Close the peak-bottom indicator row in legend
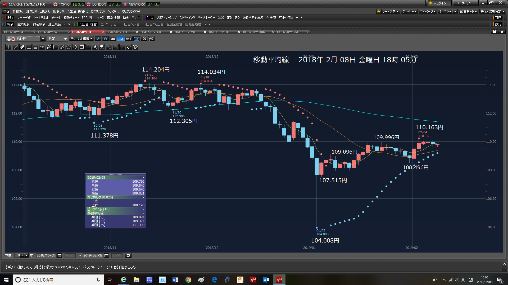Viewport: 508px width, 285px height. coord(144,209)
